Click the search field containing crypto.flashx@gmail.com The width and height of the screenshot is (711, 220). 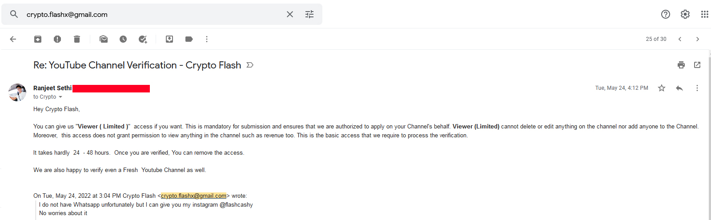(x=151, y=14)
